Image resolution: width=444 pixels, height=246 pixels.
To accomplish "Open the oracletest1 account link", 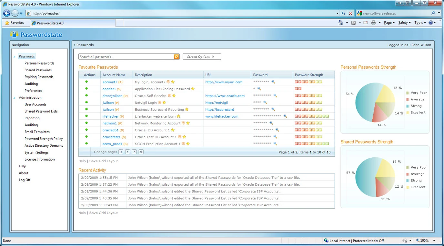I will pos(111,137).
